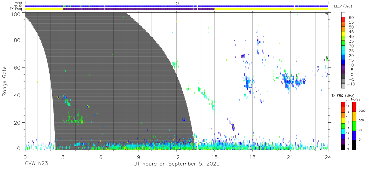Click the 18 tick on TX FRQ colorbar
The width and height of the screenshot is (369, 170).
click(347, 101)
